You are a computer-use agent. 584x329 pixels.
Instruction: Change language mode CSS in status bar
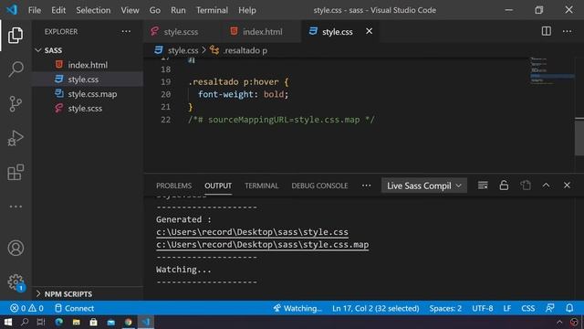pyautogui.click(x=527, y=308)
